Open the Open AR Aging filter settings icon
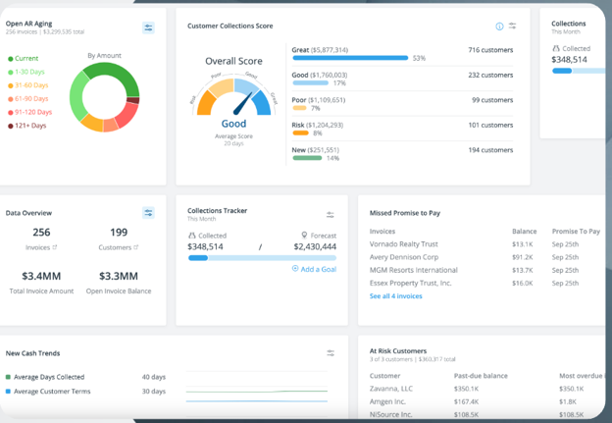The height and width of the screenshot is (423, 612). pos(148,28)
